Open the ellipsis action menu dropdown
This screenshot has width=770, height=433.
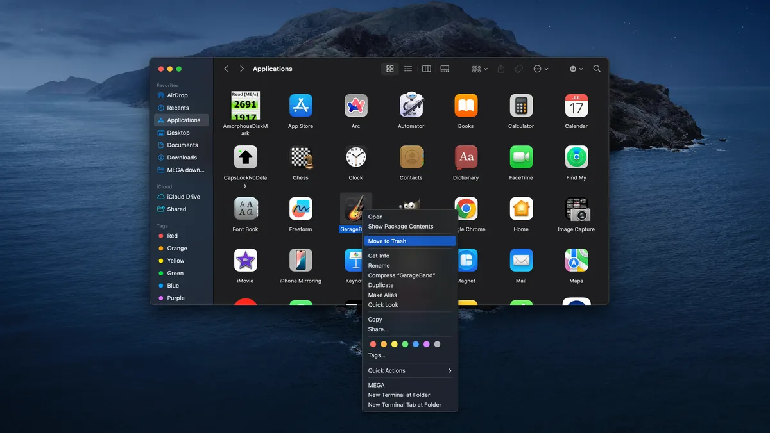[x=540, y=69]
